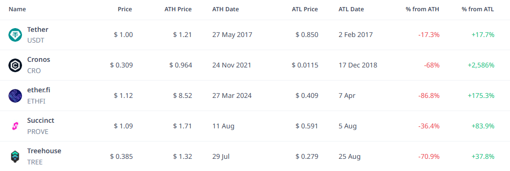Open the ether.fi coin logo icon
This screenshot has width=510, height=171.
pyautogui.click(x=15, y=96)
